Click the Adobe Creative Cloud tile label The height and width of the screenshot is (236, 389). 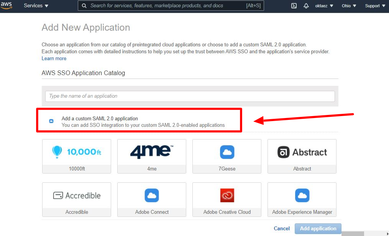pos(227,212)
